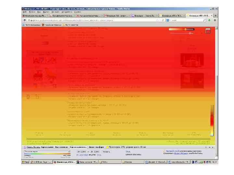Open the Вид menu
The image size is (234, 175).
[39, 12]
